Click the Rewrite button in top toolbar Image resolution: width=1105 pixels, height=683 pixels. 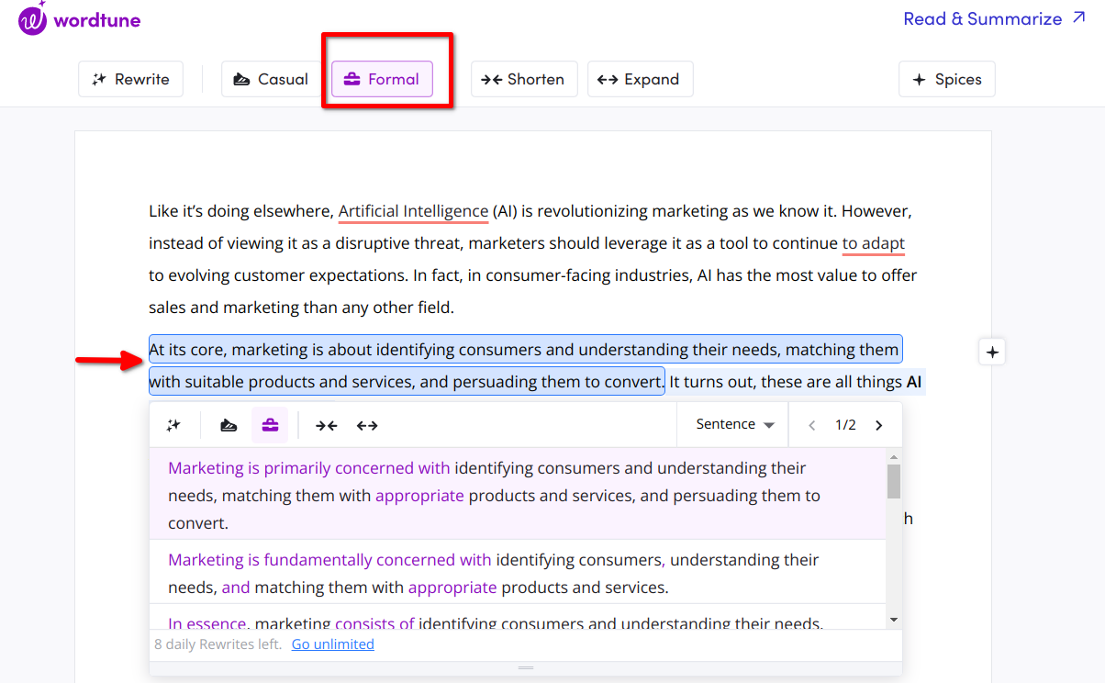click(x=130, y=79)
